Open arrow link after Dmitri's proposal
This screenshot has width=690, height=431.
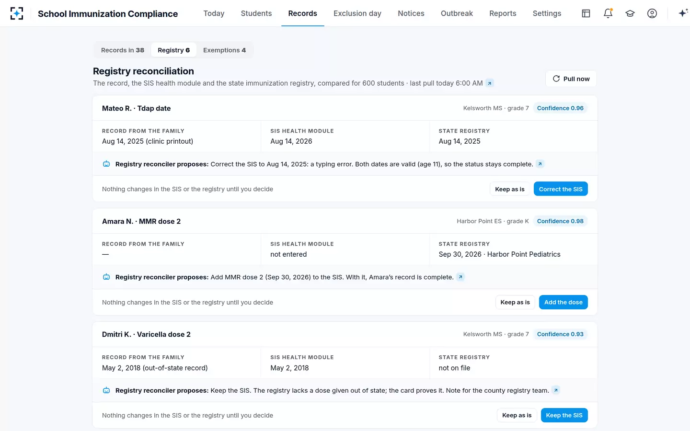tap(556, 390)
